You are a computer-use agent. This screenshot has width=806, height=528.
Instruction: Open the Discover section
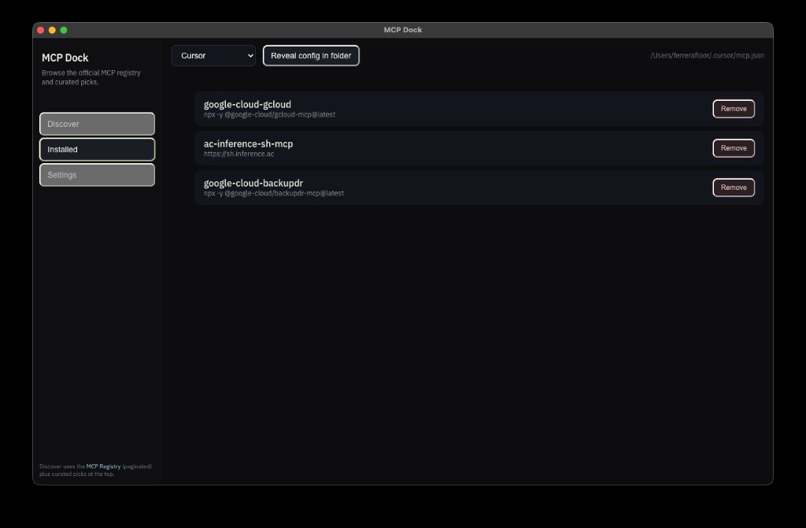(97, 124)
